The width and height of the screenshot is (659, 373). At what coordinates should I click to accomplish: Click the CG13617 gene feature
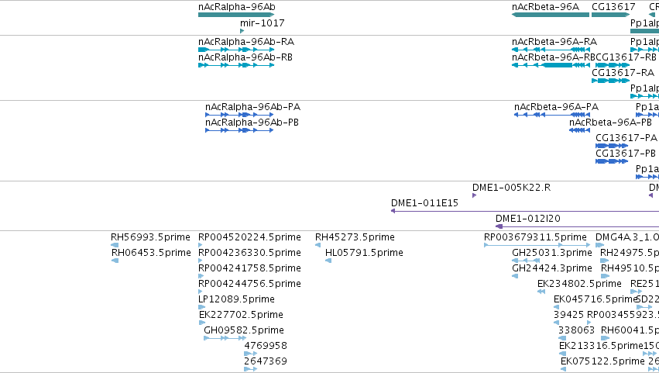(611, 15)
